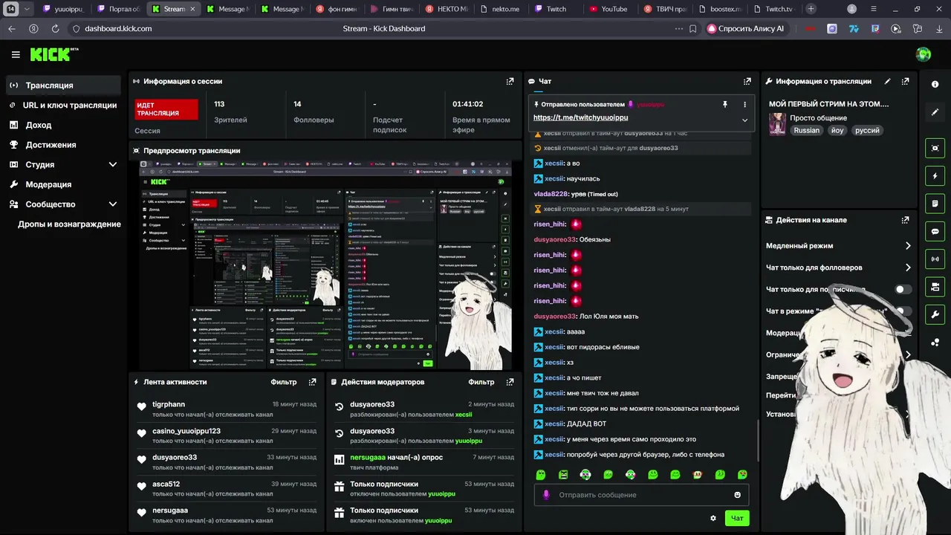Send message with the green Чат button
This screenshot has height=535, width=951.
point(737,519)
